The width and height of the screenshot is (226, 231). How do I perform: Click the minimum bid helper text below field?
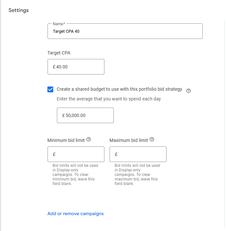coord(75,175)
